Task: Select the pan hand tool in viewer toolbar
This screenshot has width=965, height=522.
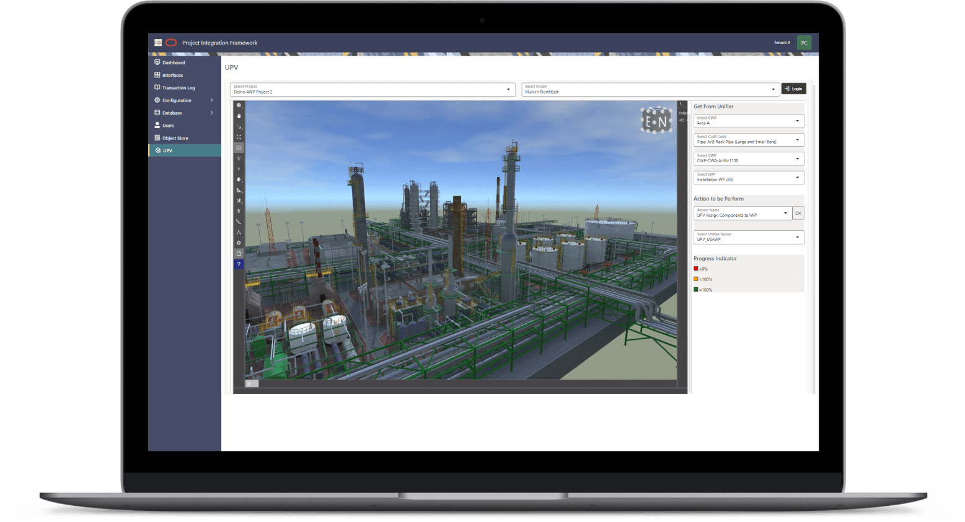Action: (239, 116)
